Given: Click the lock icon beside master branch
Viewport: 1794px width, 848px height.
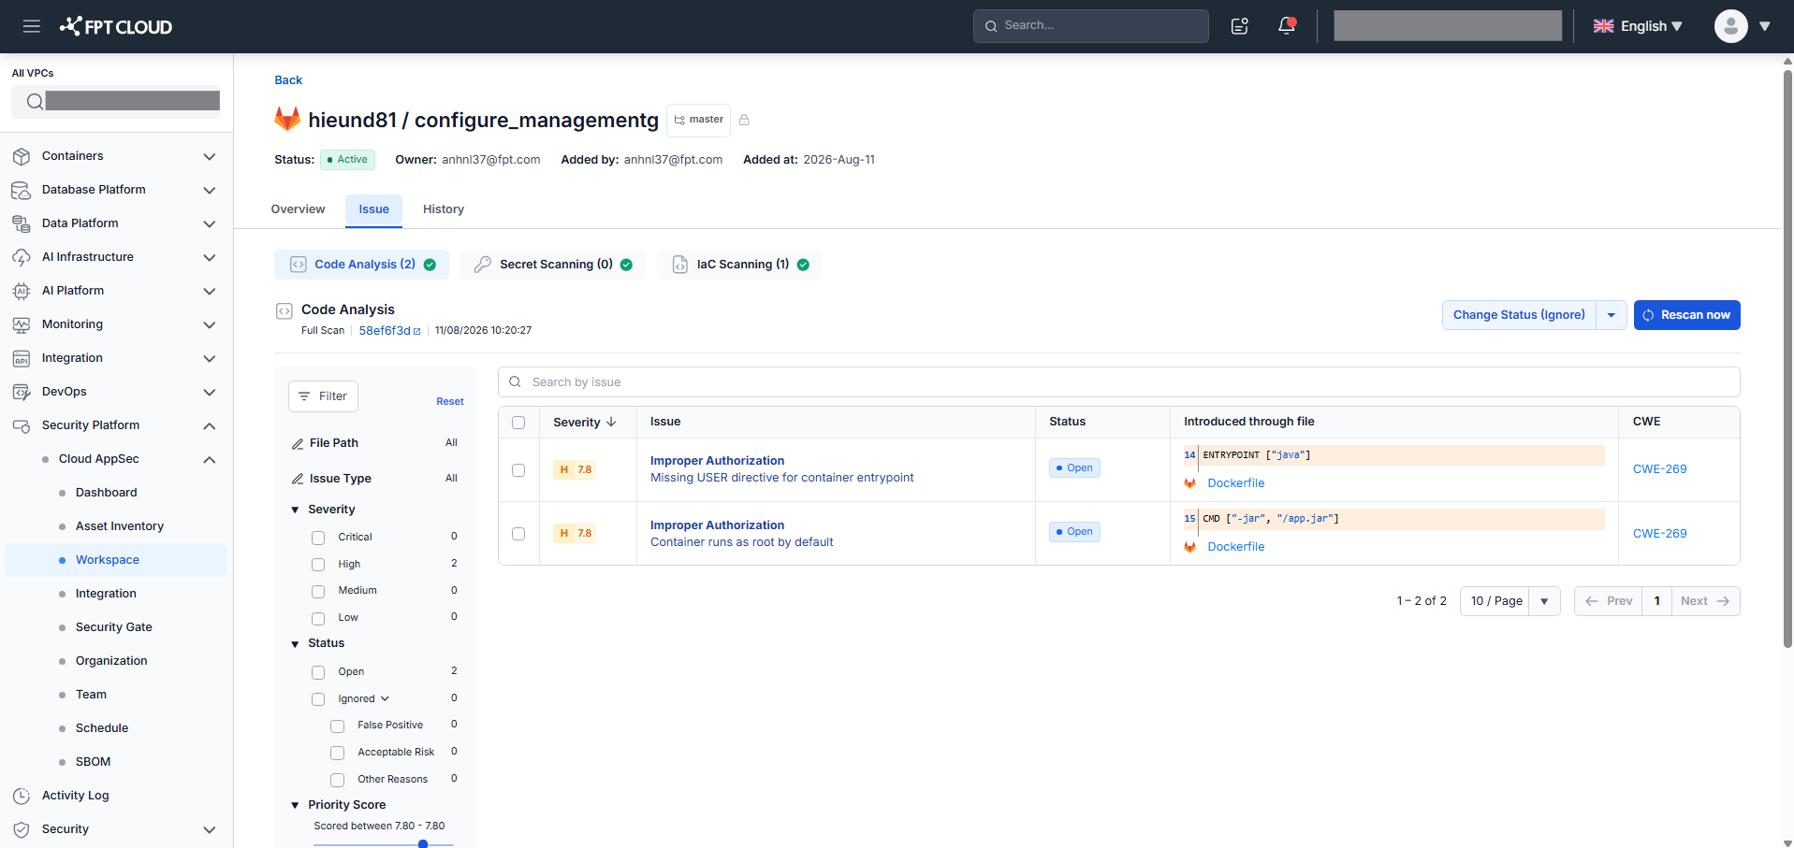Looking at the screenshot, I should pyautogui.click(x=744, y=120).
